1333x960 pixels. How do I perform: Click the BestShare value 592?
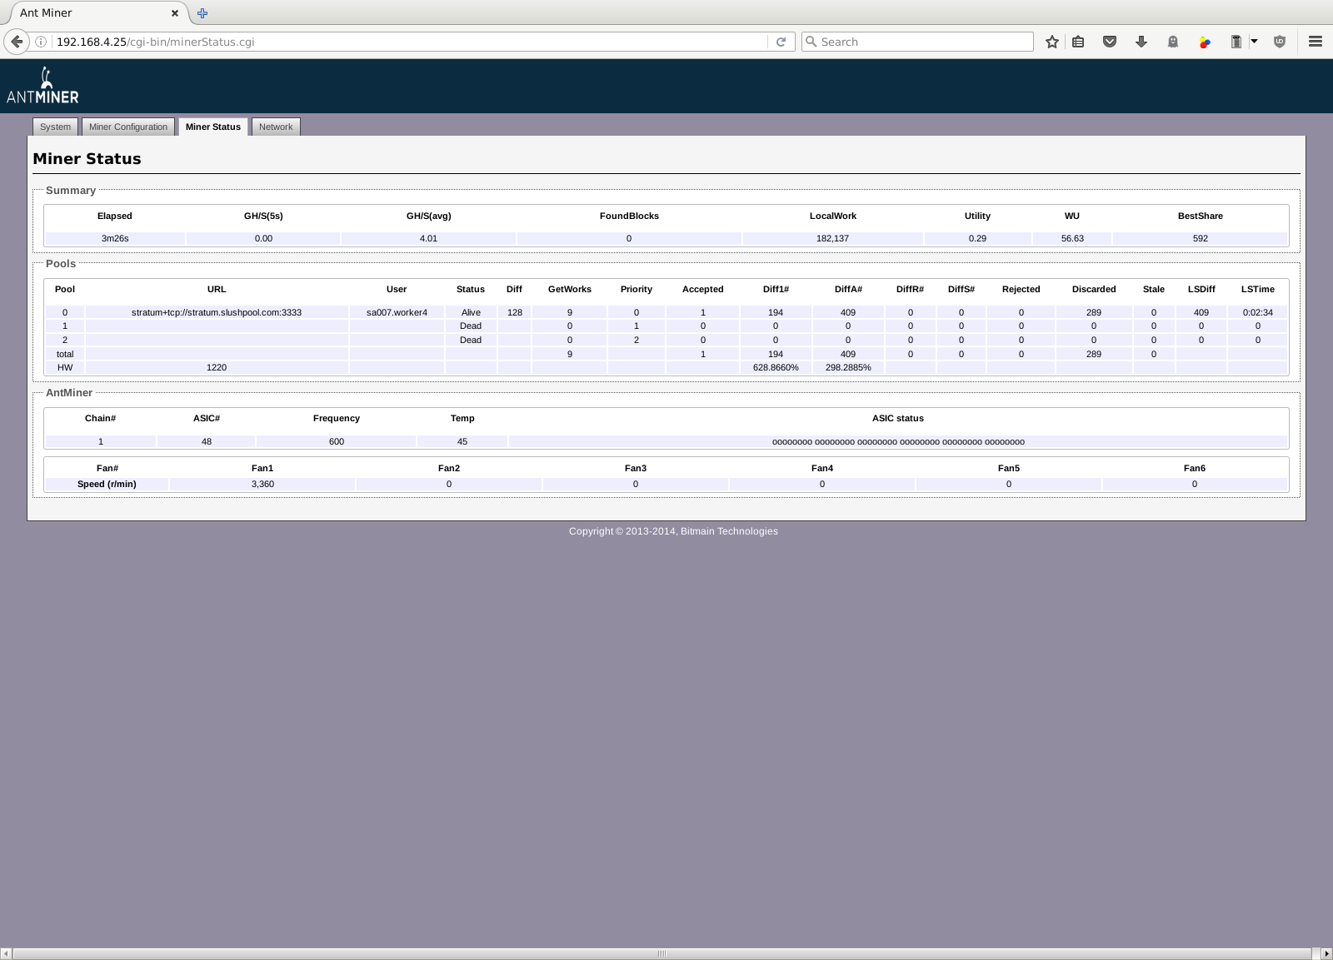tap(1201, 238)
